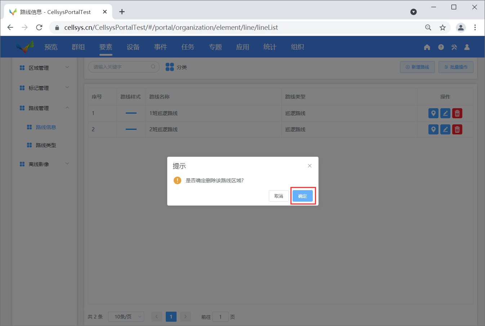Open 路线信息 in sidebar
This screenshot has width=485, height=326.
click(x=46, y=127)
